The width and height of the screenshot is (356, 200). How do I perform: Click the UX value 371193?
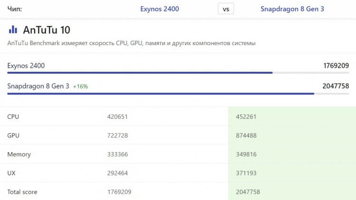click(x=246, y=173)
